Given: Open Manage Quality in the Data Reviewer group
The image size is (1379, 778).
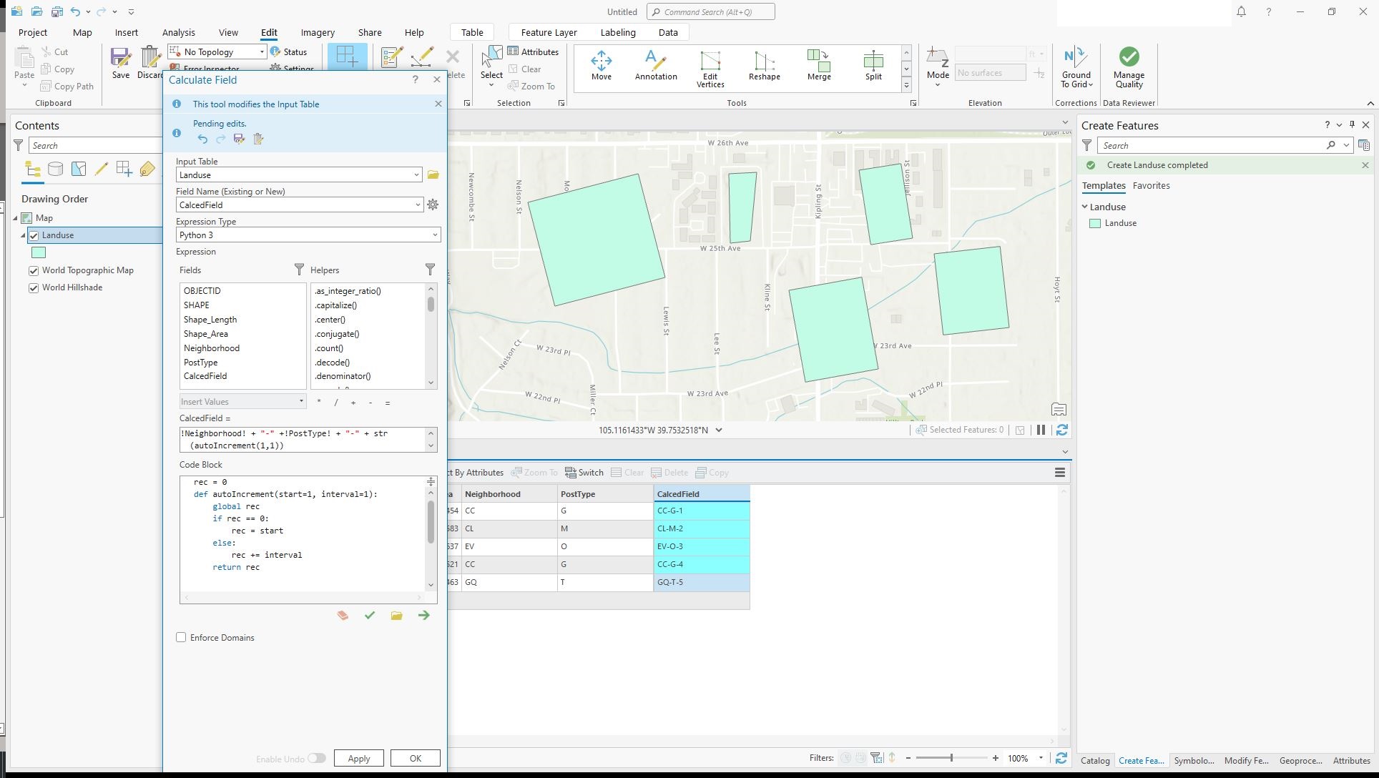Looking at the screenshot, I should tap(1129, 67).
